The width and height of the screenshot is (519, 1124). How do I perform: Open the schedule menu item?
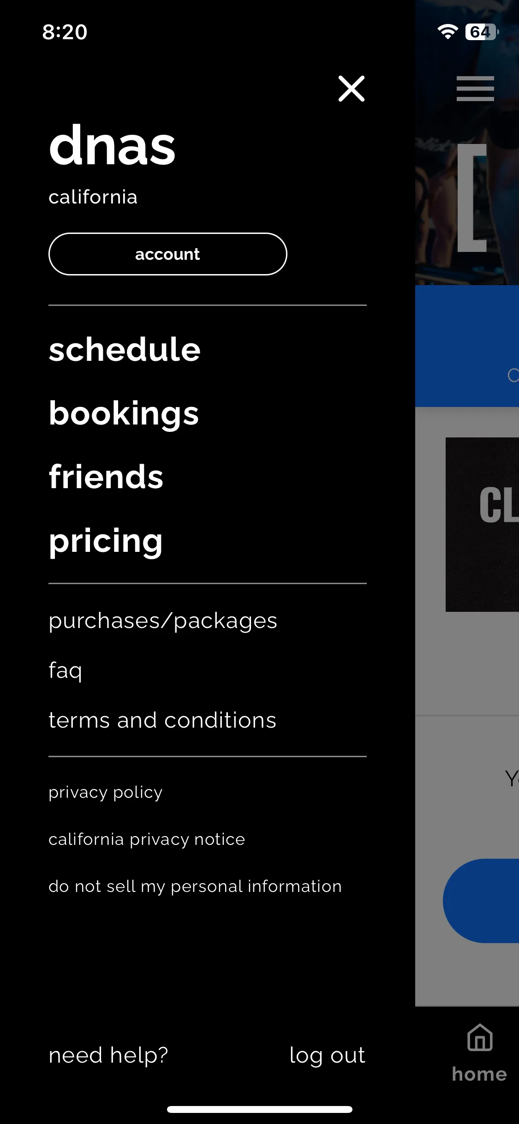pos(125,349)
